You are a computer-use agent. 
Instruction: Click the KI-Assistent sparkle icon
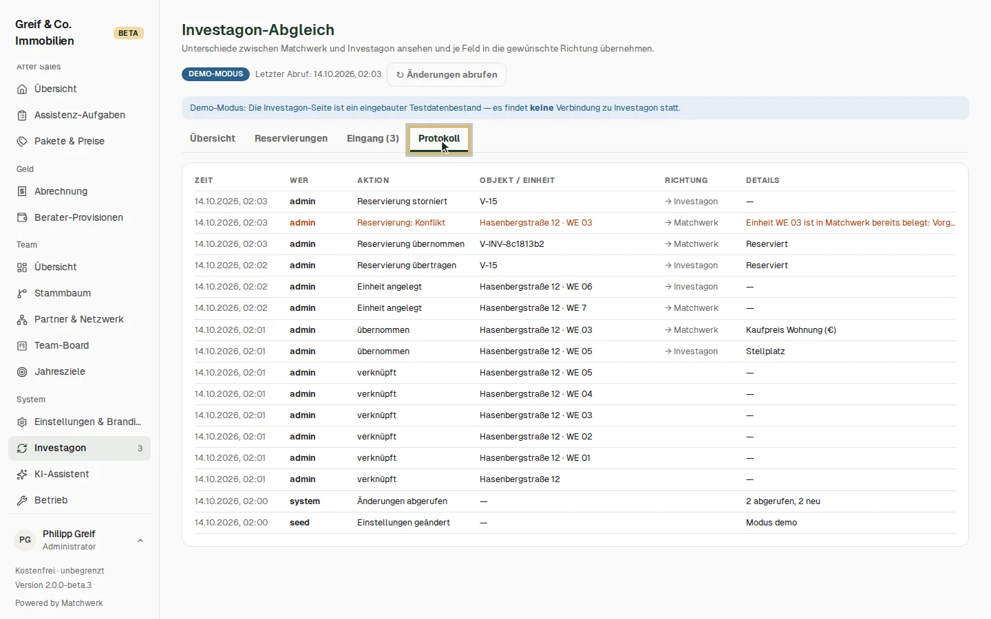click(x=22, y=475)
